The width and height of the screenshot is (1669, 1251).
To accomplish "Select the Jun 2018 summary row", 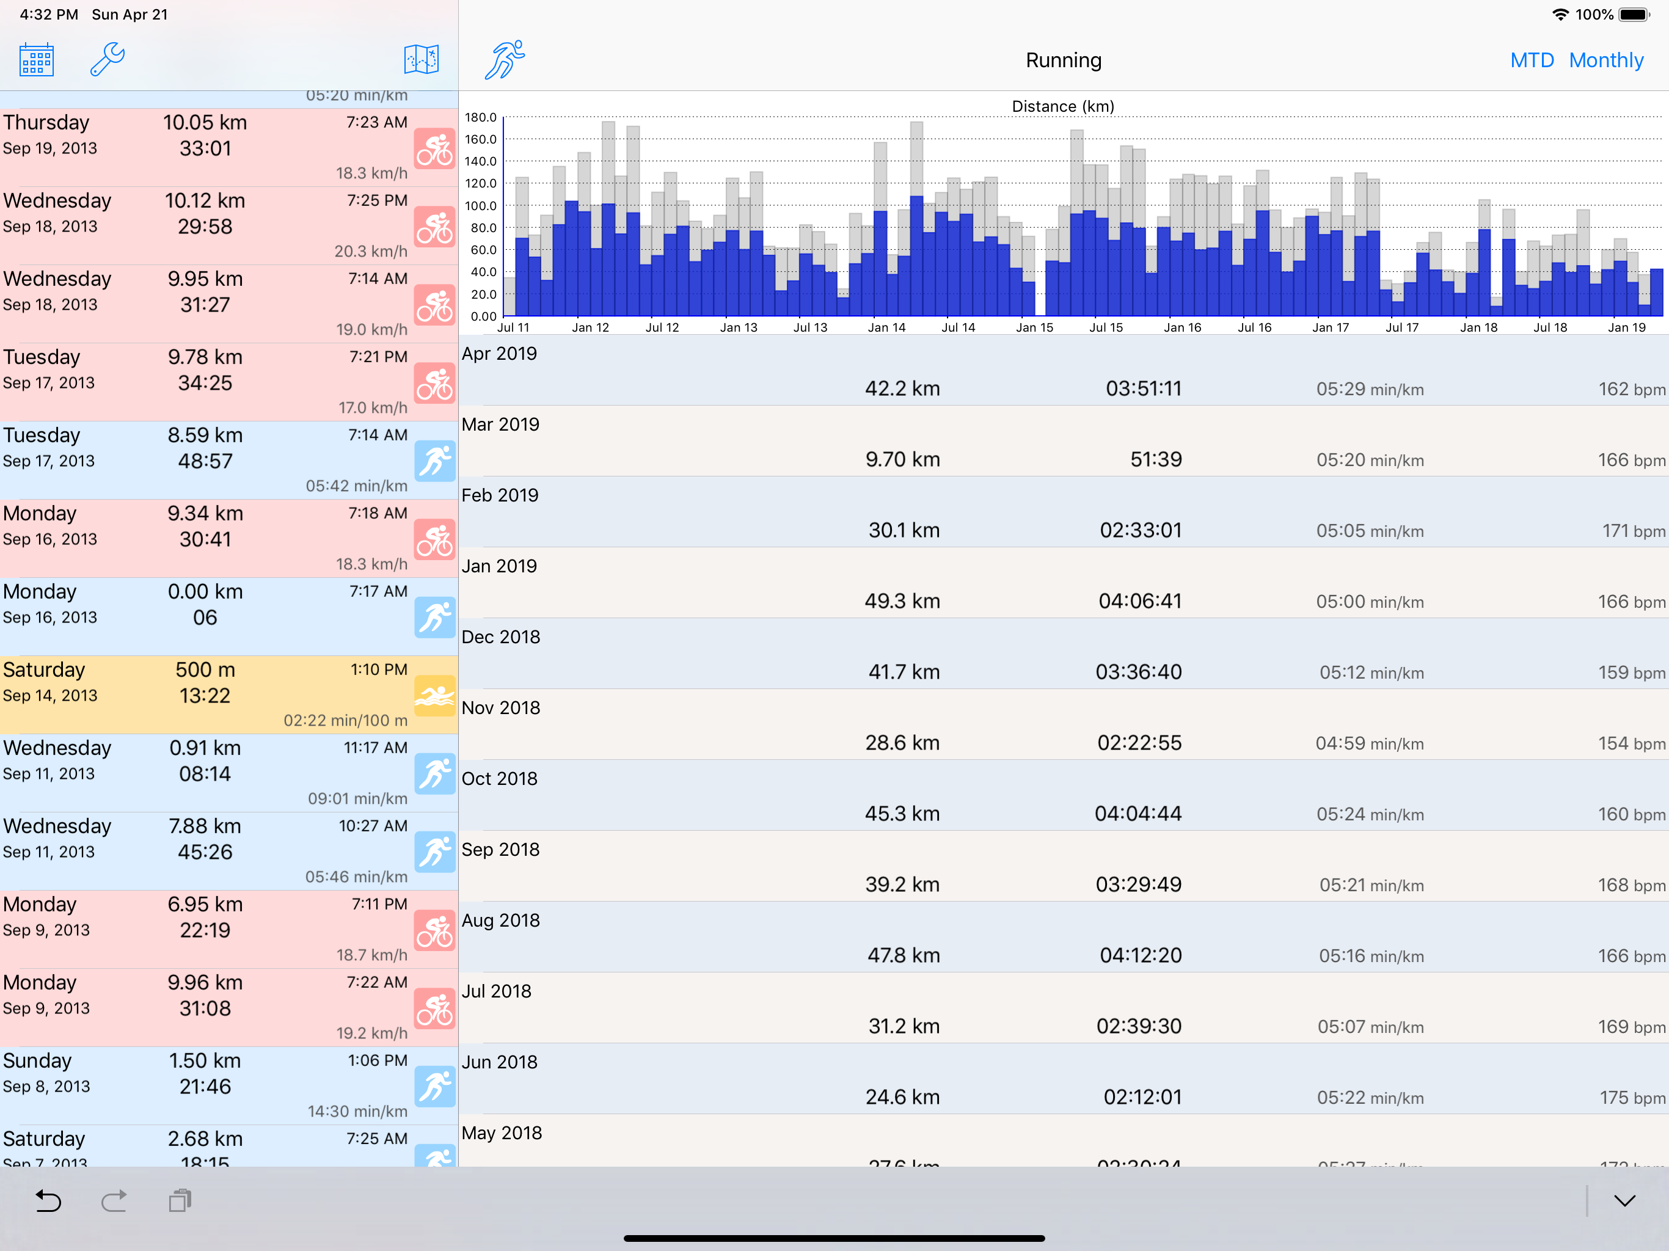I will [1064, 1080].
